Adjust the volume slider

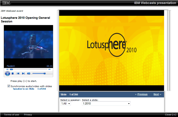tap(39, 74)
